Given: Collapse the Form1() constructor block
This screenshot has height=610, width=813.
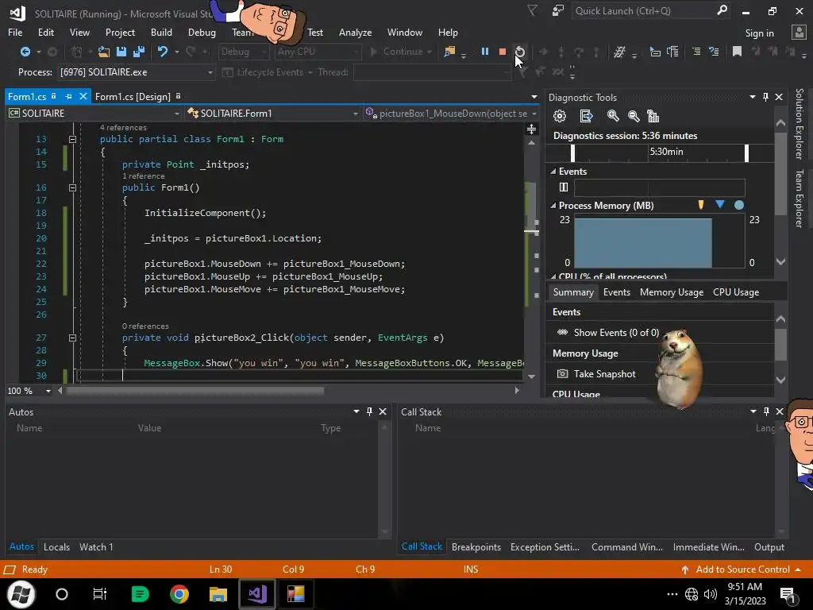Looking at the screenshot, I should [x=72, y=187].
